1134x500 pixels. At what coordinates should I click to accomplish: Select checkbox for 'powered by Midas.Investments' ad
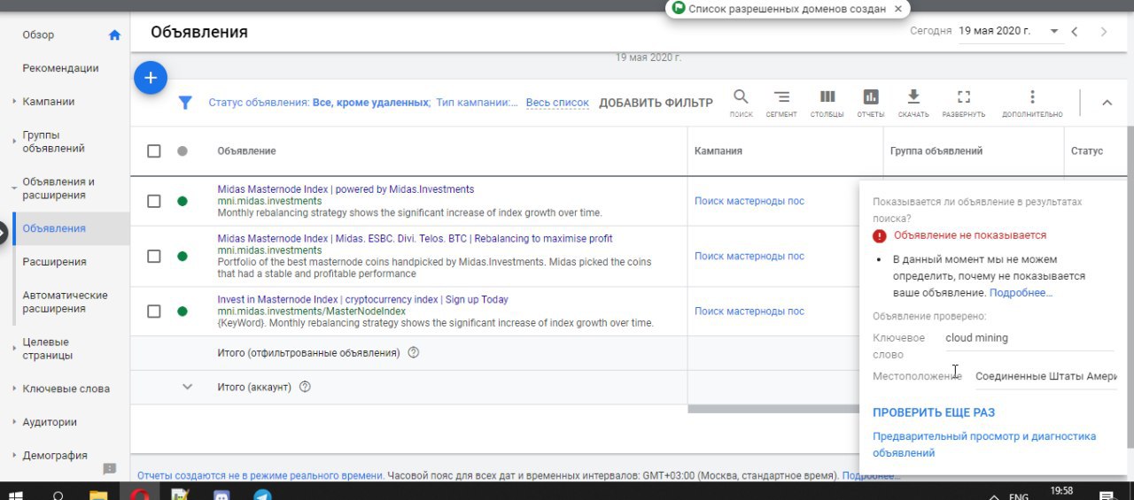click(x=154, y=201)
